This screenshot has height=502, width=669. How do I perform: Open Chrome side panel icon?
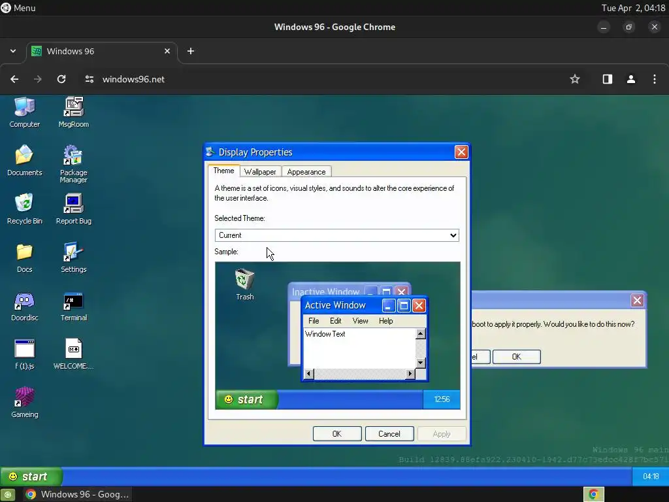(607, 79)
